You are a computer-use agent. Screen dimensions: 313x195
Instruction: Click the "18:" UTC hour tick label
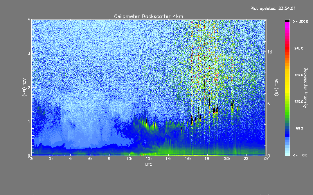click(207, 159)
